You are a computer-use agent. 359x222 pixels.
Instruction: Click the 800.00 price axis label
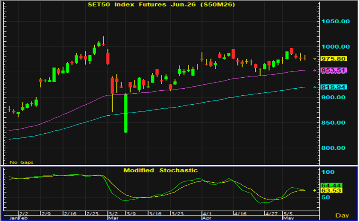click(x=333, y=148)
